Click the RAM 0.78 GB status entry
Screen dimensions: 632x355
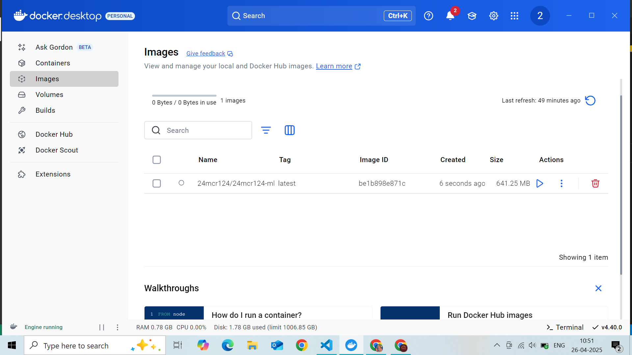(x=154, y=327)
